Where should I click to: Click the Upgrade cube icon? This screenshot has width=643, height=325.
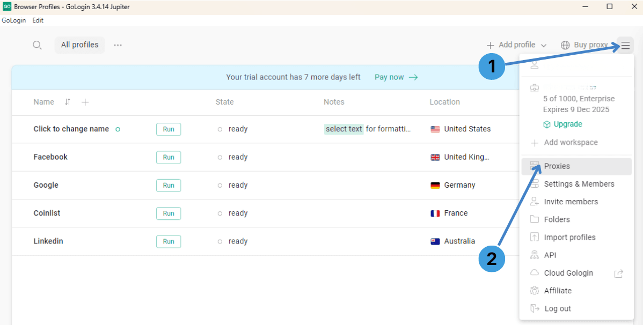(x=546, y=124)
